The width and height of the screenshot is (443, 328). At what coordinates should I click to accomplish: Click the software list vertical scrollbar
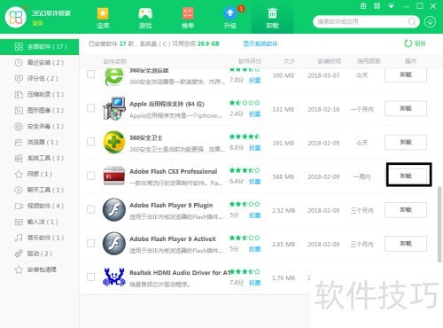point(439,224)
